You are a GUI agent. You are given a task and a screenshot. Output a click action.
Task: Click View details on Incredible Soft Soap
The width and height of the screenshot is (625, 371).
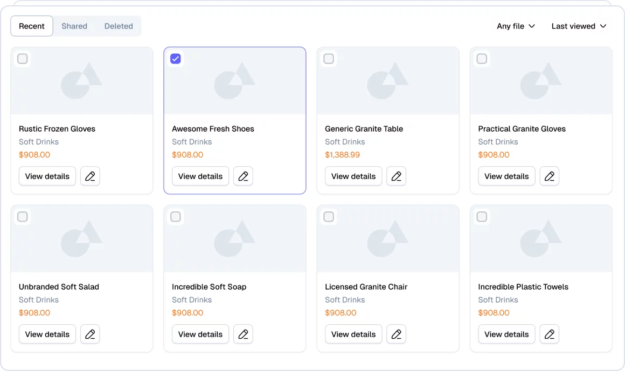point(200,334)
